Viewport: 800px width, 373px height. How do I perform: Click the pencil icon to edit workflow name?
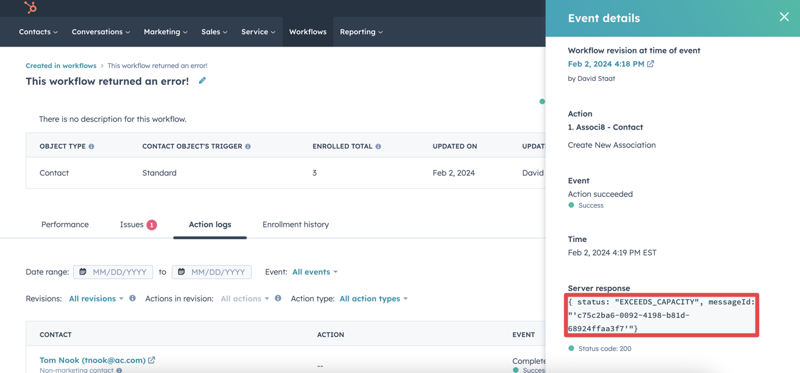click(202, 81)
